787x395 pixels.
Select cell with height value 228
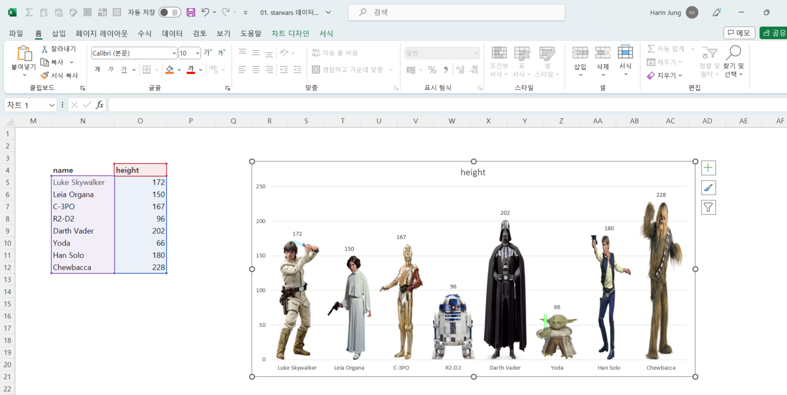tap(140, 267)
